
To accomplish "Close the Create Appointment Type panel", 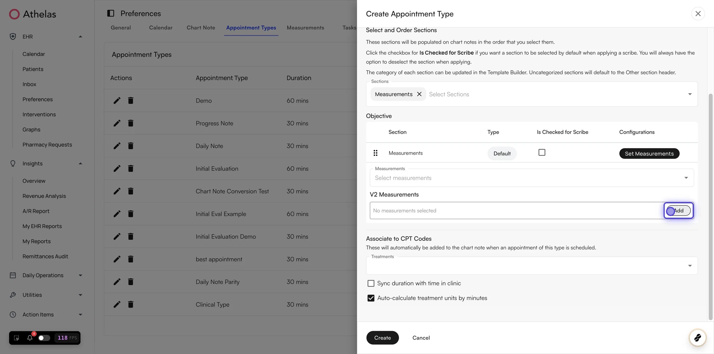I will (698, 14).
